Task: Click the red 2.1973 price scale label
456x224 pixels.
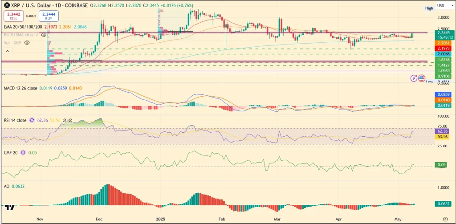Action: coord(443,48)
